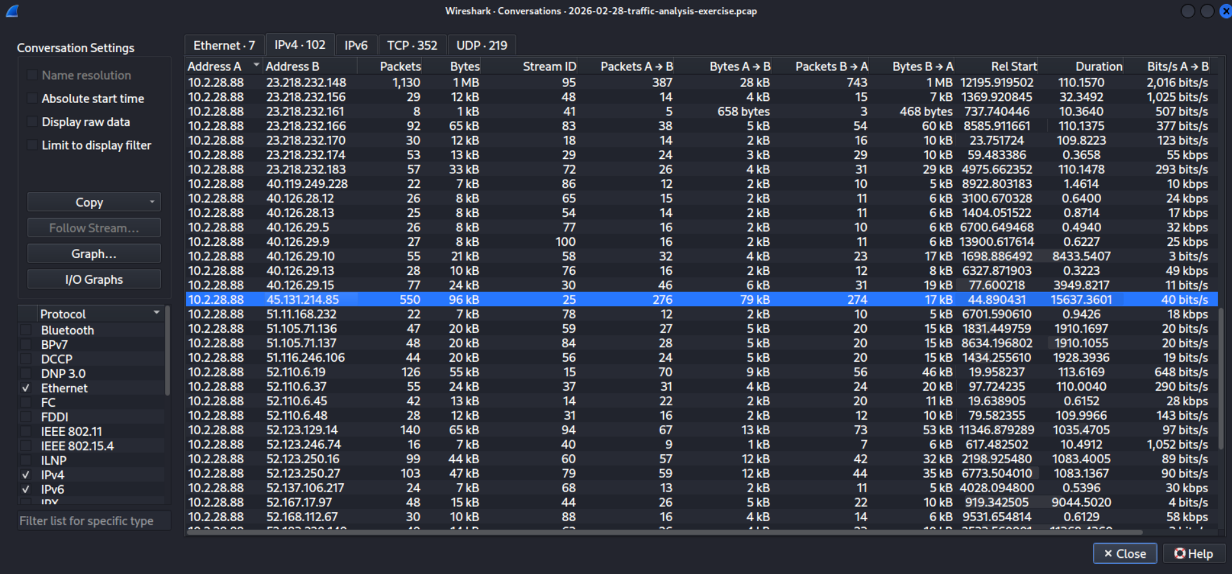Click the protocol list scrollbar
Screen dimensions: 1232x574
tap(168, 351)
